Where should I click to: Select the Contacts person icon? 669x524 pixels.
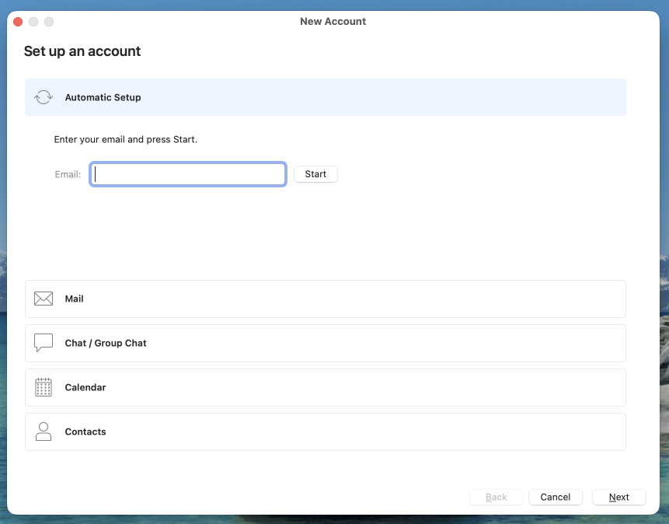(x=44, y=431)
